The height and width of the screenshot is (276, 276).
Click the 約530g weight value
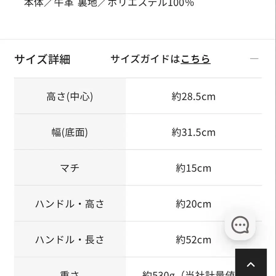pos(156,273)
